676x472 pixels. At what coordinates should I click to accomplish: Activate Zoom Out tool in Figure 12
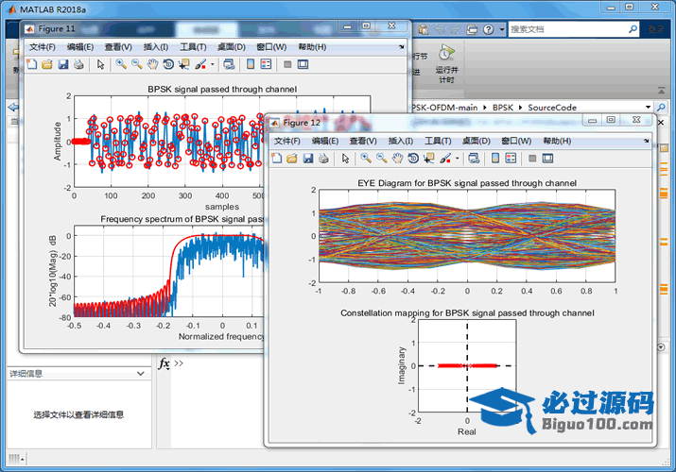tap(382, 159)
